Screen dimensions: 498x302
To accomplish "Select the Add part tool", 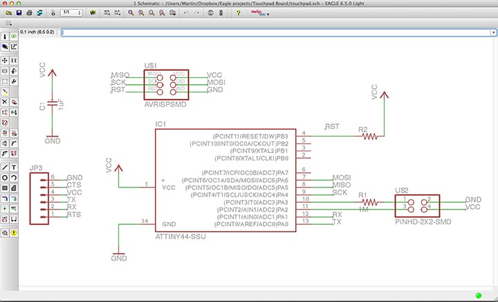I will click(14, 102).
